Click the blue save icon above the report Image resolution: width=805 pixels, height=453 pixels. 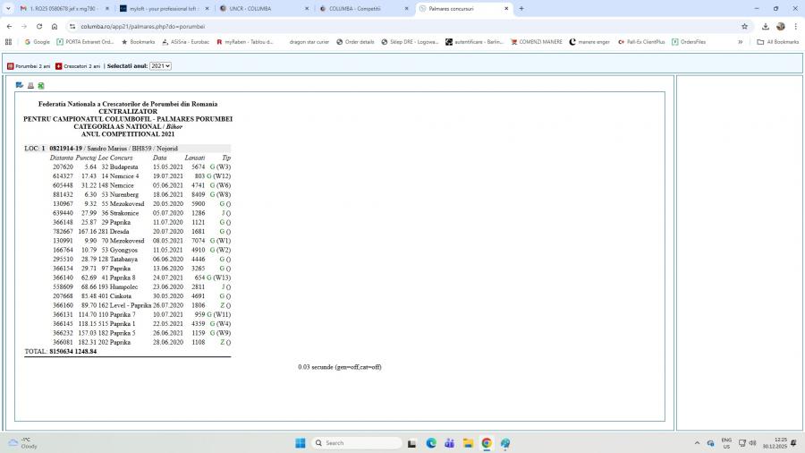point(20,86)
